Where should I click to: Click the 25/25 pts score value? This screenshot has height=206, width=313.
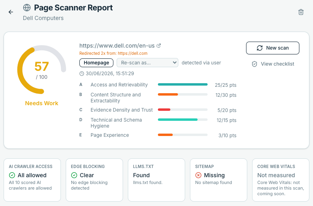[x=226, y=85]
